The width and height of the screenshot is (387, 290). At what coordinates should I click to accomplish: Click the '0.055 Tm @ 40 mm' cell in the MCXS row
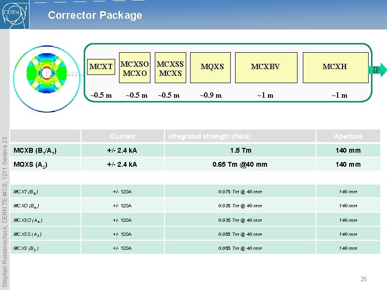[x=240, y=248]
